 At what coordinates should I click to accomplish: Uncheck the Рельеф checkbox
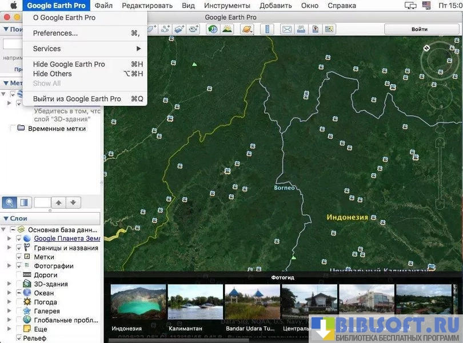click(x=19, y=338)
